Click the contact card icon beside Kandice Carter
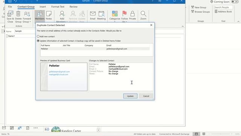The image size is (241, 136). (47, 129)
